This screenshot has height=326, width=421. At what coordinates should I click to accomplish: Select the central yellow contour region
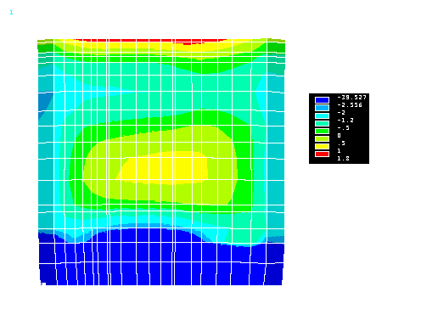(163, 168)
